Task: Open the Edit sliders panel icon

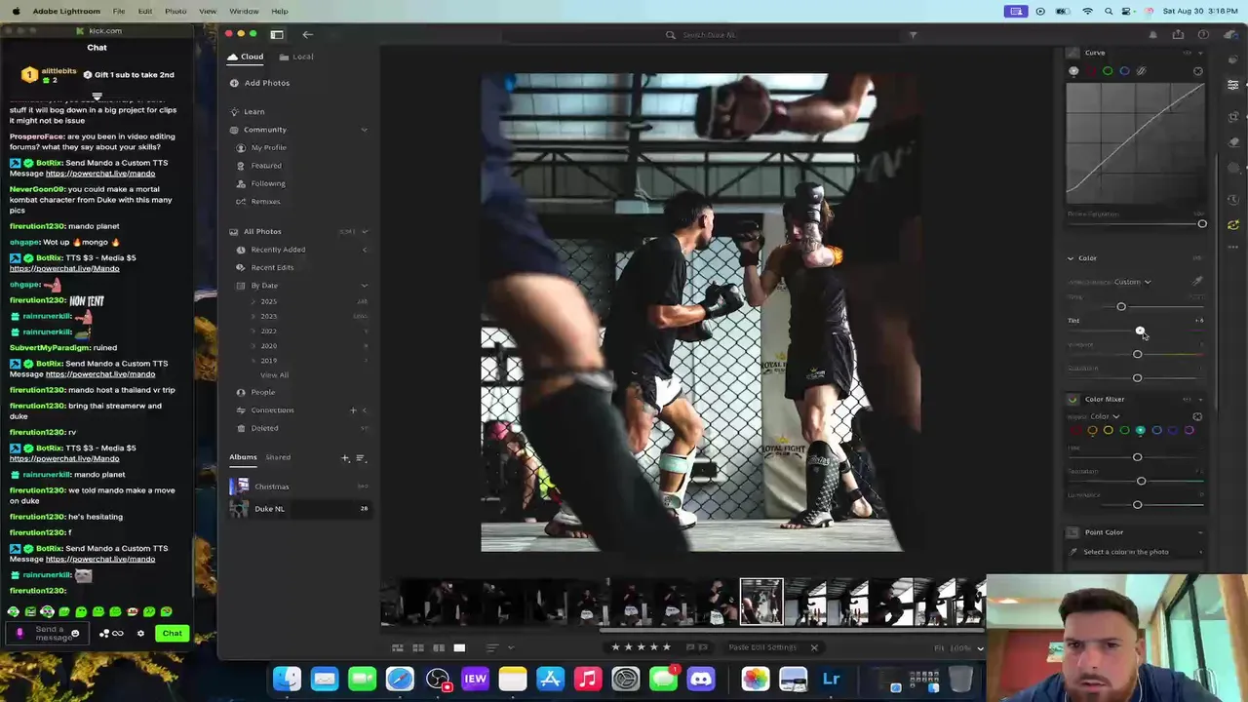Action: pos(1233,86)
